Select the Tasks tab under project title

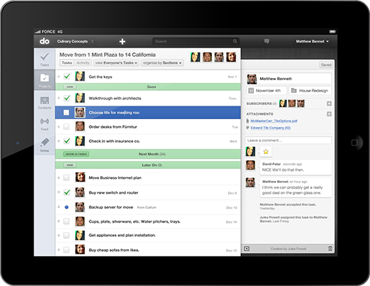67,63
